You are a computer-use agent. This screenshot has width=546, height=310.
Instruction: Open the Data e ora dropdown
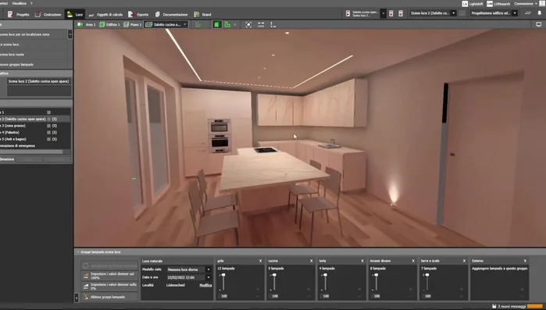pos(189,277)
